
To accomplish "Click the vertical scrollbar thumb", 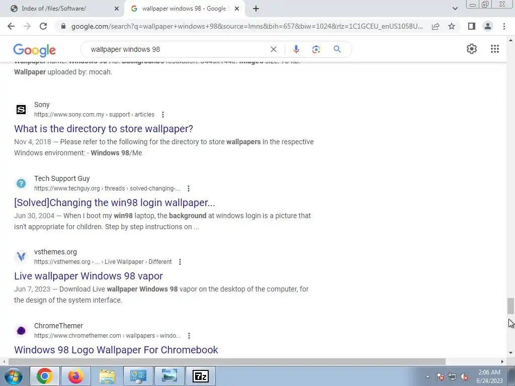I will pos(510,306).
